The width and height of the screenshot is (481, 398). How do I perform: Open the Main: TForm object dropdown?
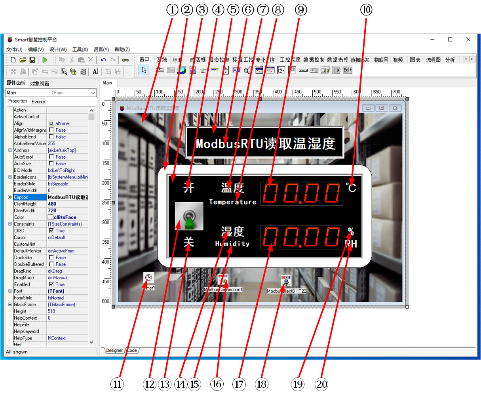point(93,93)
